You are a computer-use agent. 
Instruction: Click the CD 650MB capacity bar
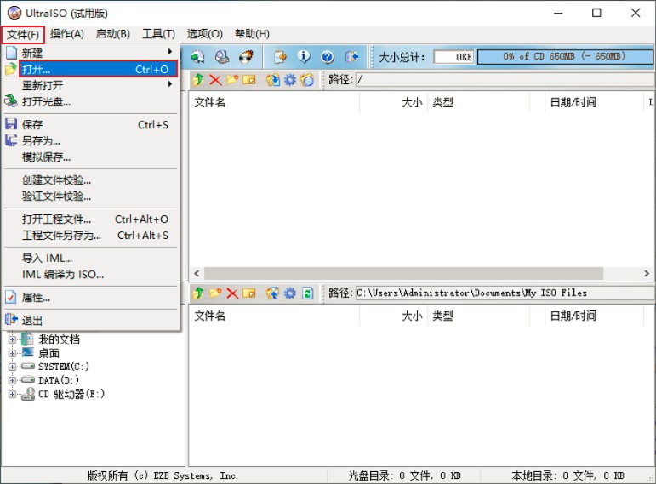563,56
